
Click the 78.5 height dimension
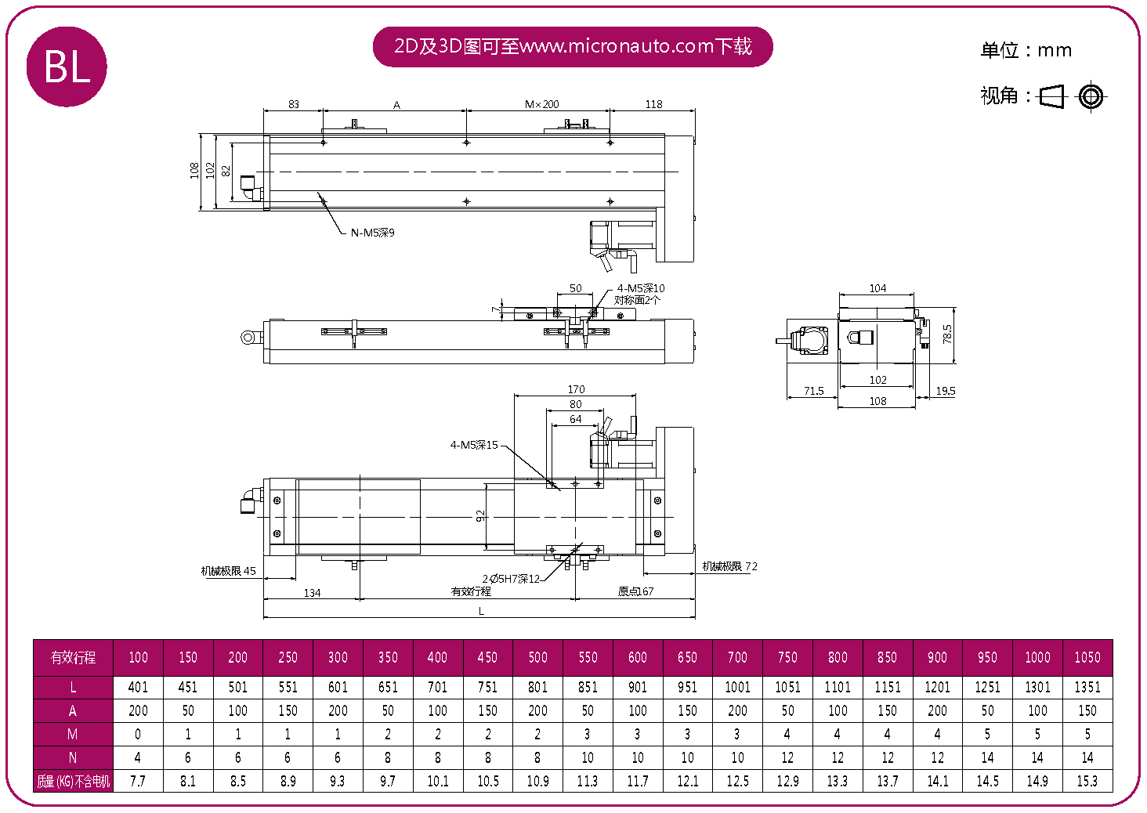[x=947, y=334]
